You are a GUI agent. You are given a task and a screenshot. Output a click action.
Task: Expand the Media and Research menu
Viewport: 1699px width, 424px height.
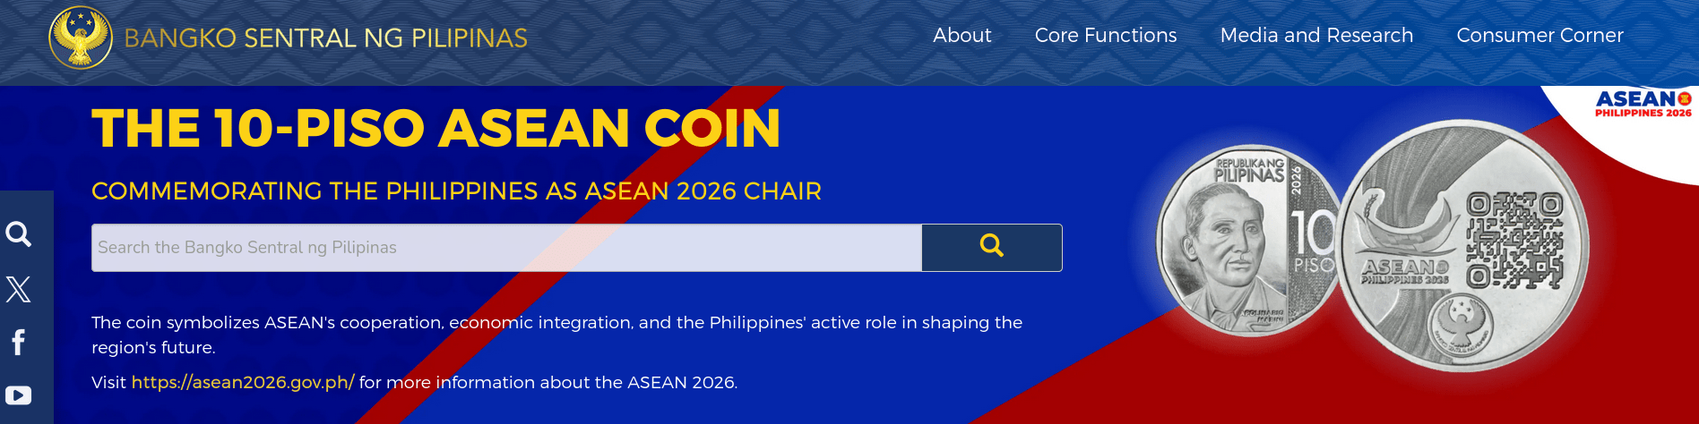[x=1316, y=36]
